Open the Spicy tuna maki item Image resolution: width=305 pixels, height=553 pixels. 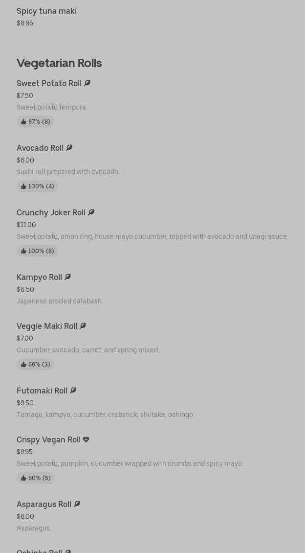point(46,11)
